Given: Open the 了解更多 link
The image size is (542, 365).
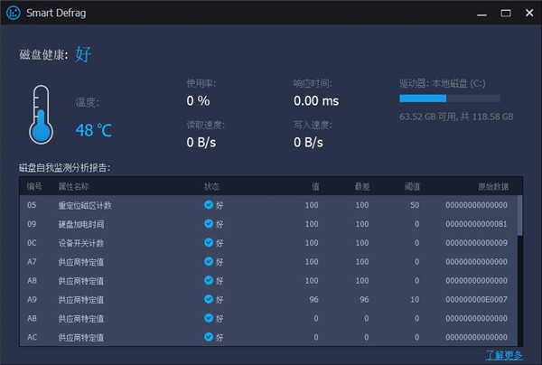Looking at the screenshot, I should pyautogui.click(x=503, y=355).
